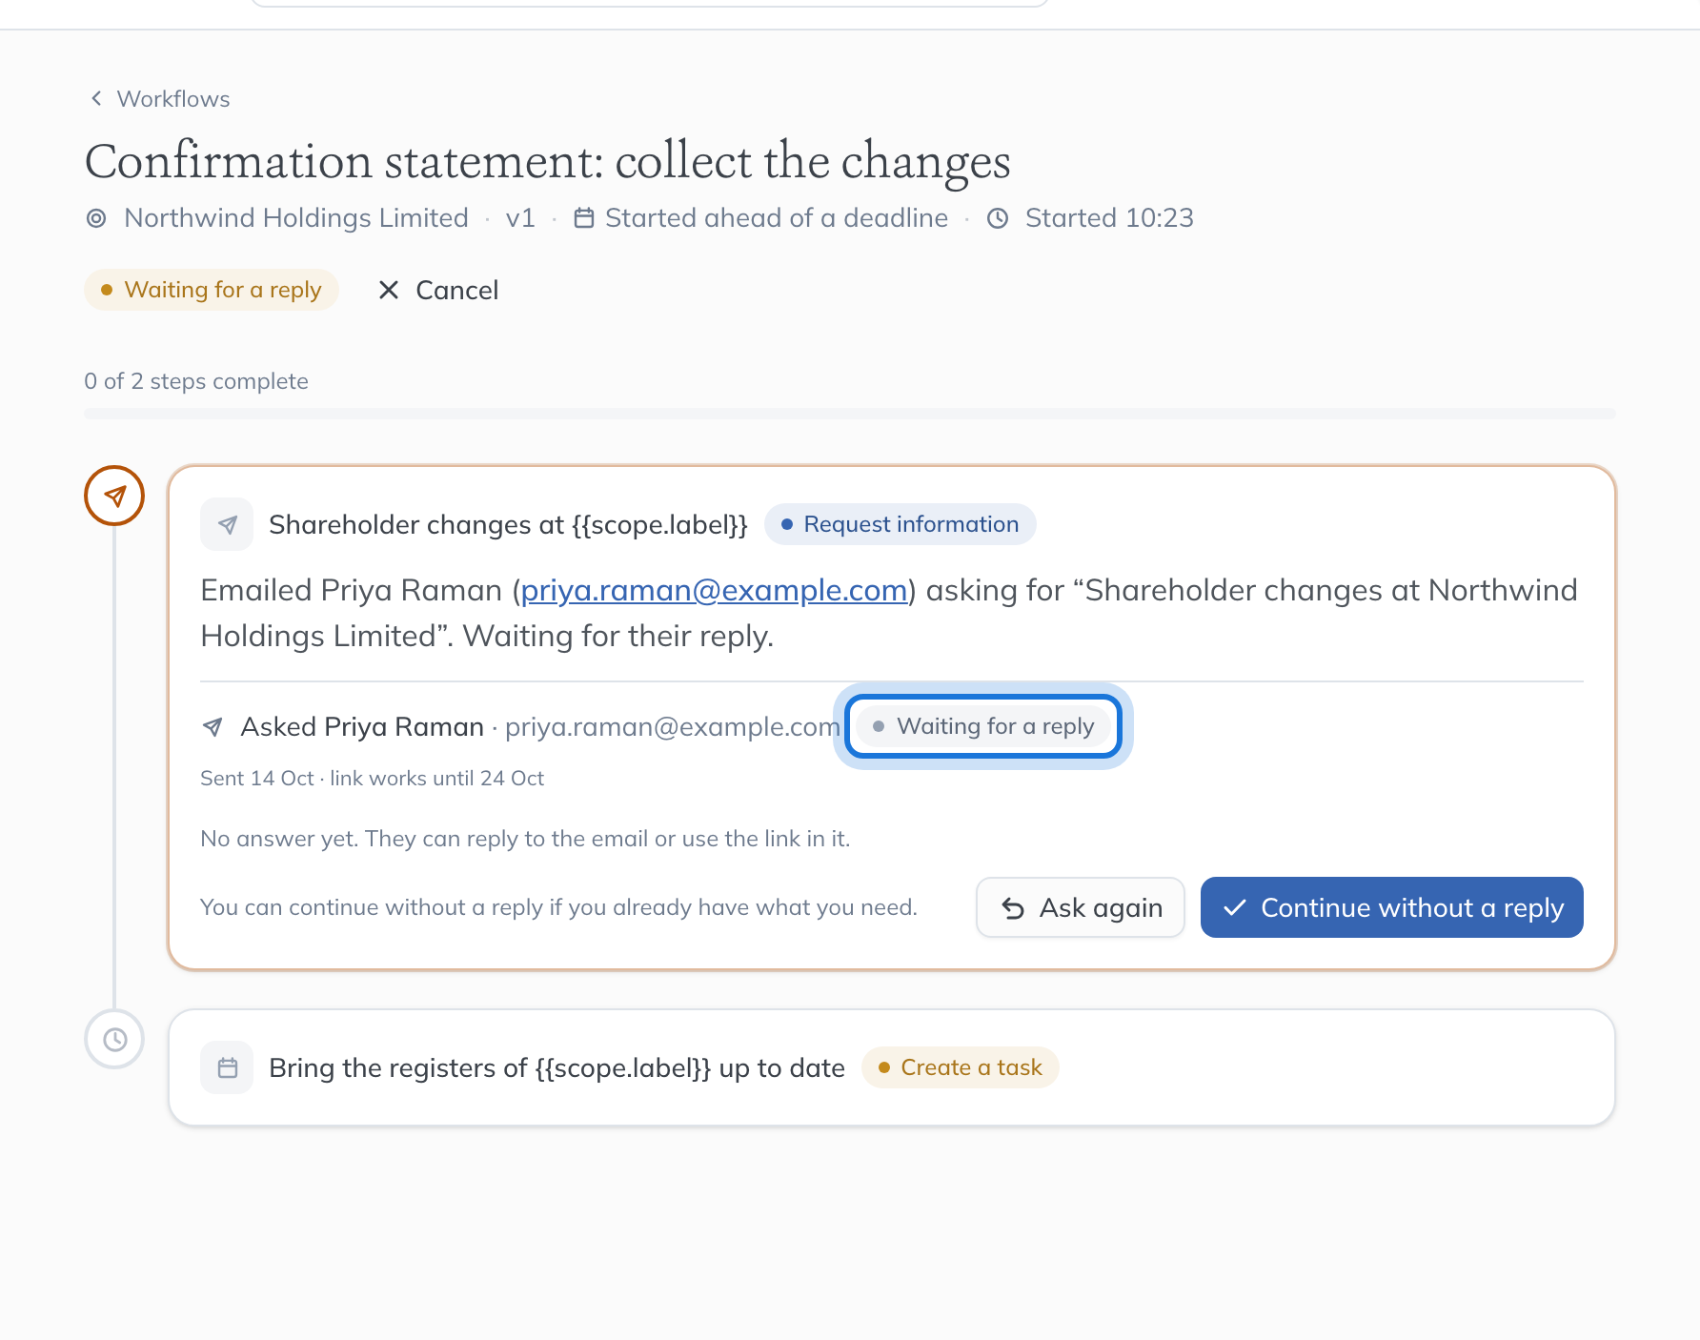Image resolution: width=1700 pixels, height=1340 pixels.
Task: Click "Sent 14 Oct · link works until 24 Oct"
Action: pyautogui.click(x=373, y=779)
